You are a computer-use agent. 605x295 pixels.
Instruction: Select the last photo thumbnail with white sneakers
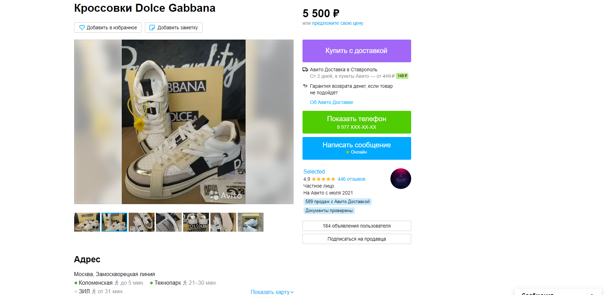coord(250,222)
